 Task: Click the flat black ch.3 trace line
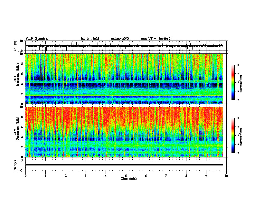coord(124,165)
